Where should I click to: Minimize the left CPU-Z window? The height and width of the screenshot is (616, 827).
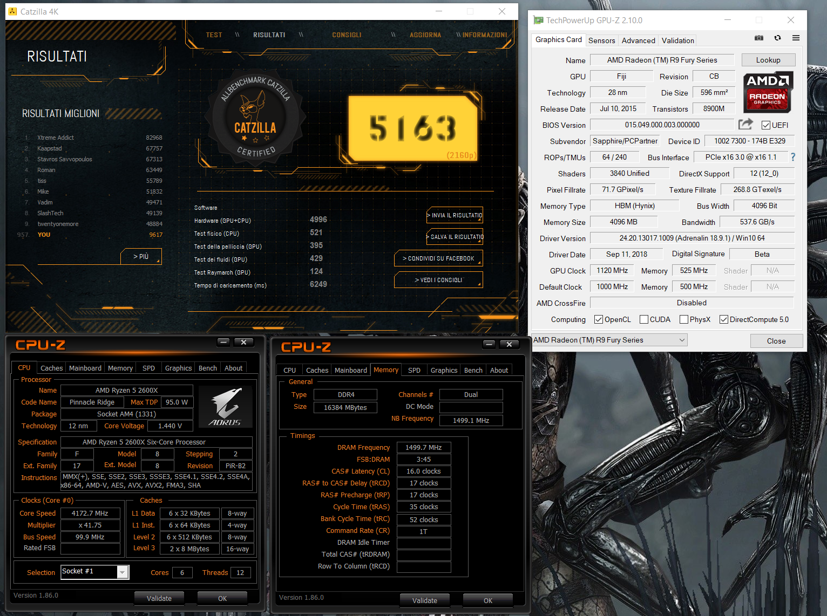223,342
